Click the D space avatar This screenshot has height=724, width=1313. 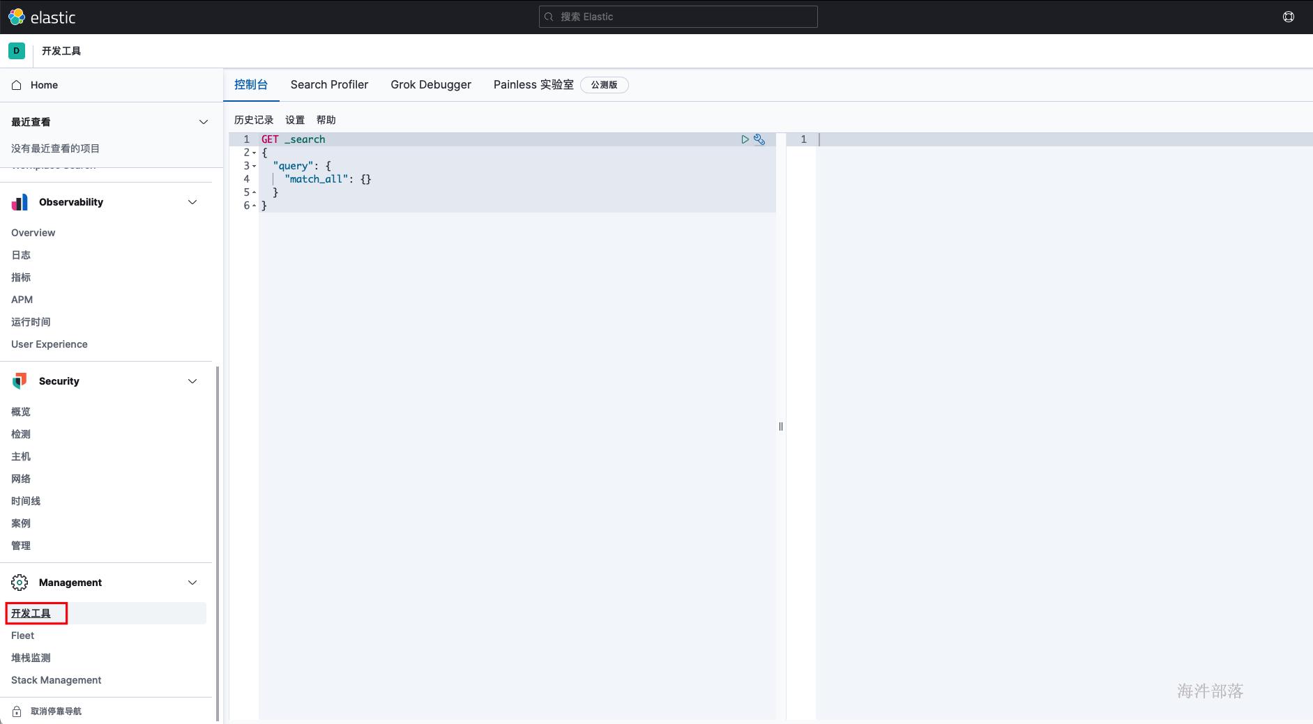point(17,51)
